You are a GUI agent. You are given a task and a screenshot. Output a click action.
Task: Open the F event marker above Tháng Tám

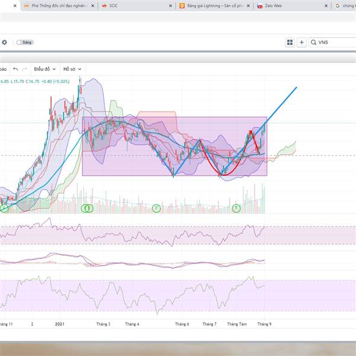click(x=236, y=208)
